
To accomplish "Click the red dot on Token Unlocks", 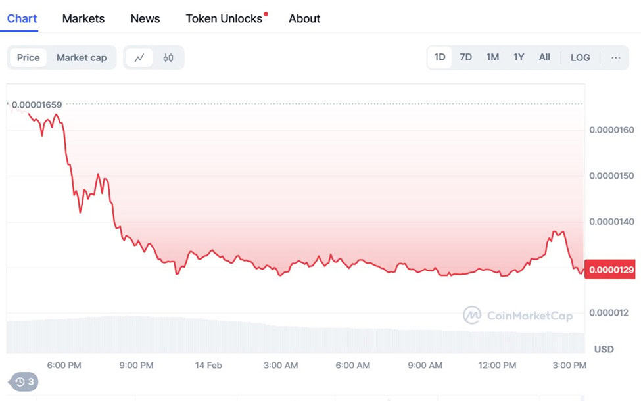I will (x=266, y=14).
